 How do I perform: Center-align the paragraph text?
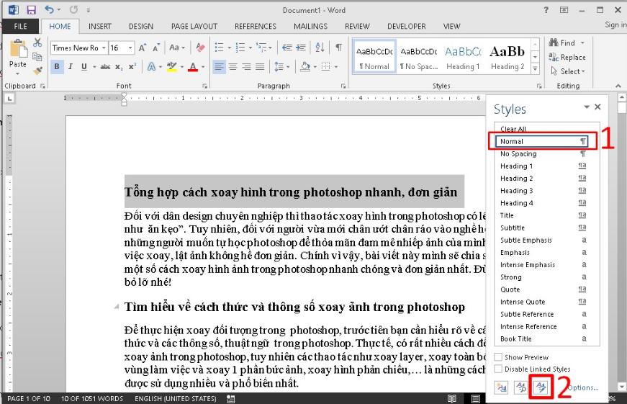click(233, 67)
